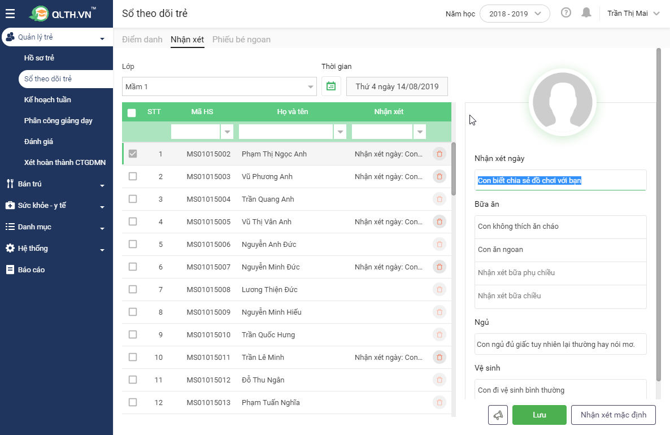Click the help question mark icon
The height and width of the screenshot is (435, 670).
point(566,13)
